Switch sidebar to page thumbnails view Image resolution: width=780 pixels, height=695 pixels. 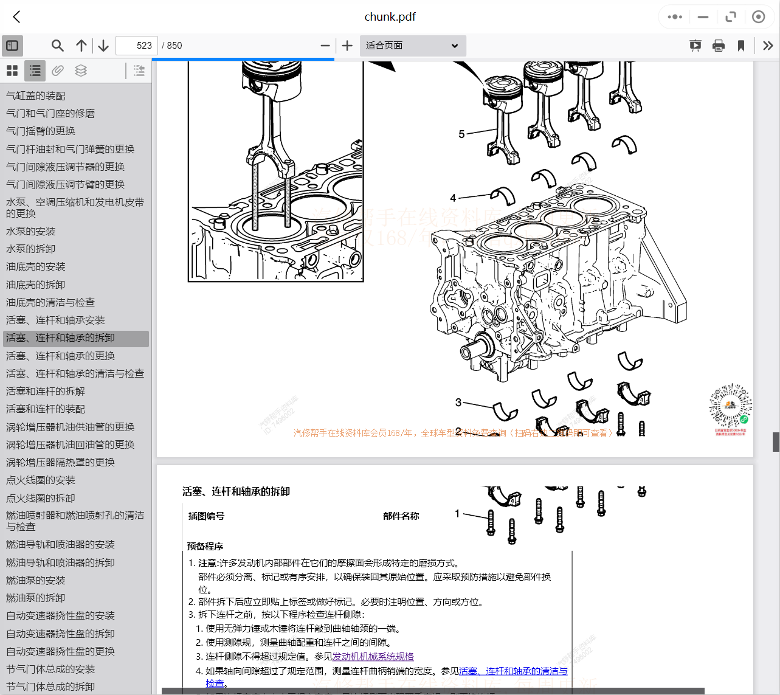12,70
